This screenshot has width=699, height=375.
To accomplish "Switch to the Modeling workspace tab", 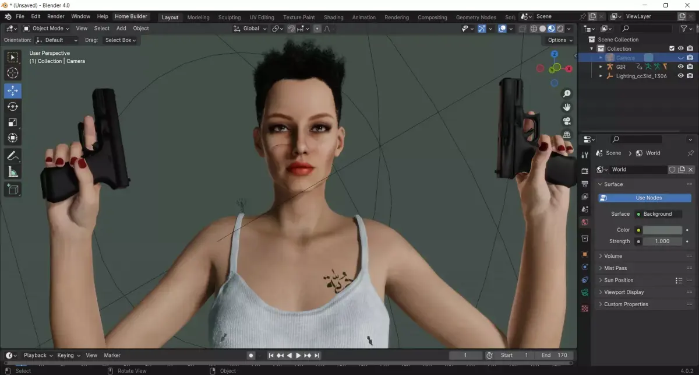I will 198,17.
